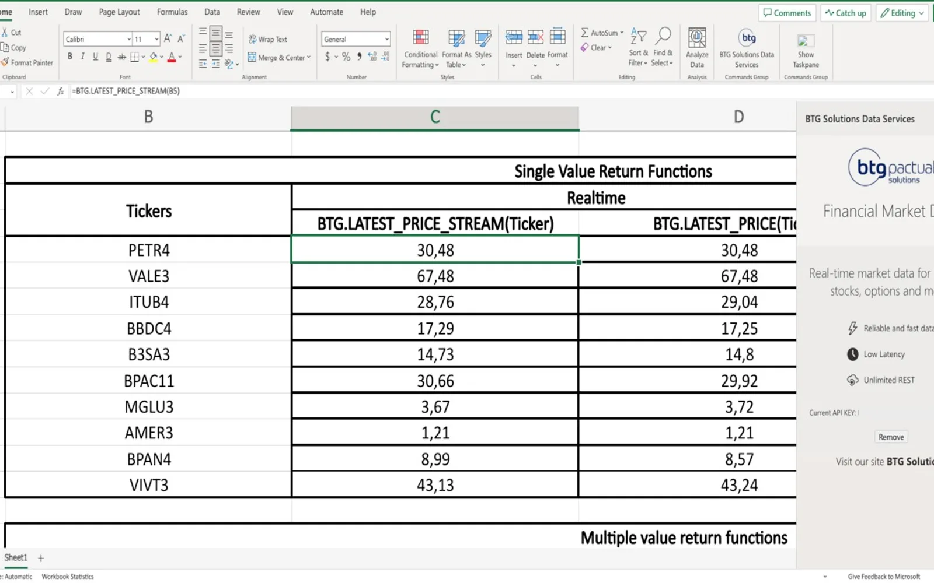Underline the selected cell text
This screenshot has width=934, height=583.
(96, 57)
